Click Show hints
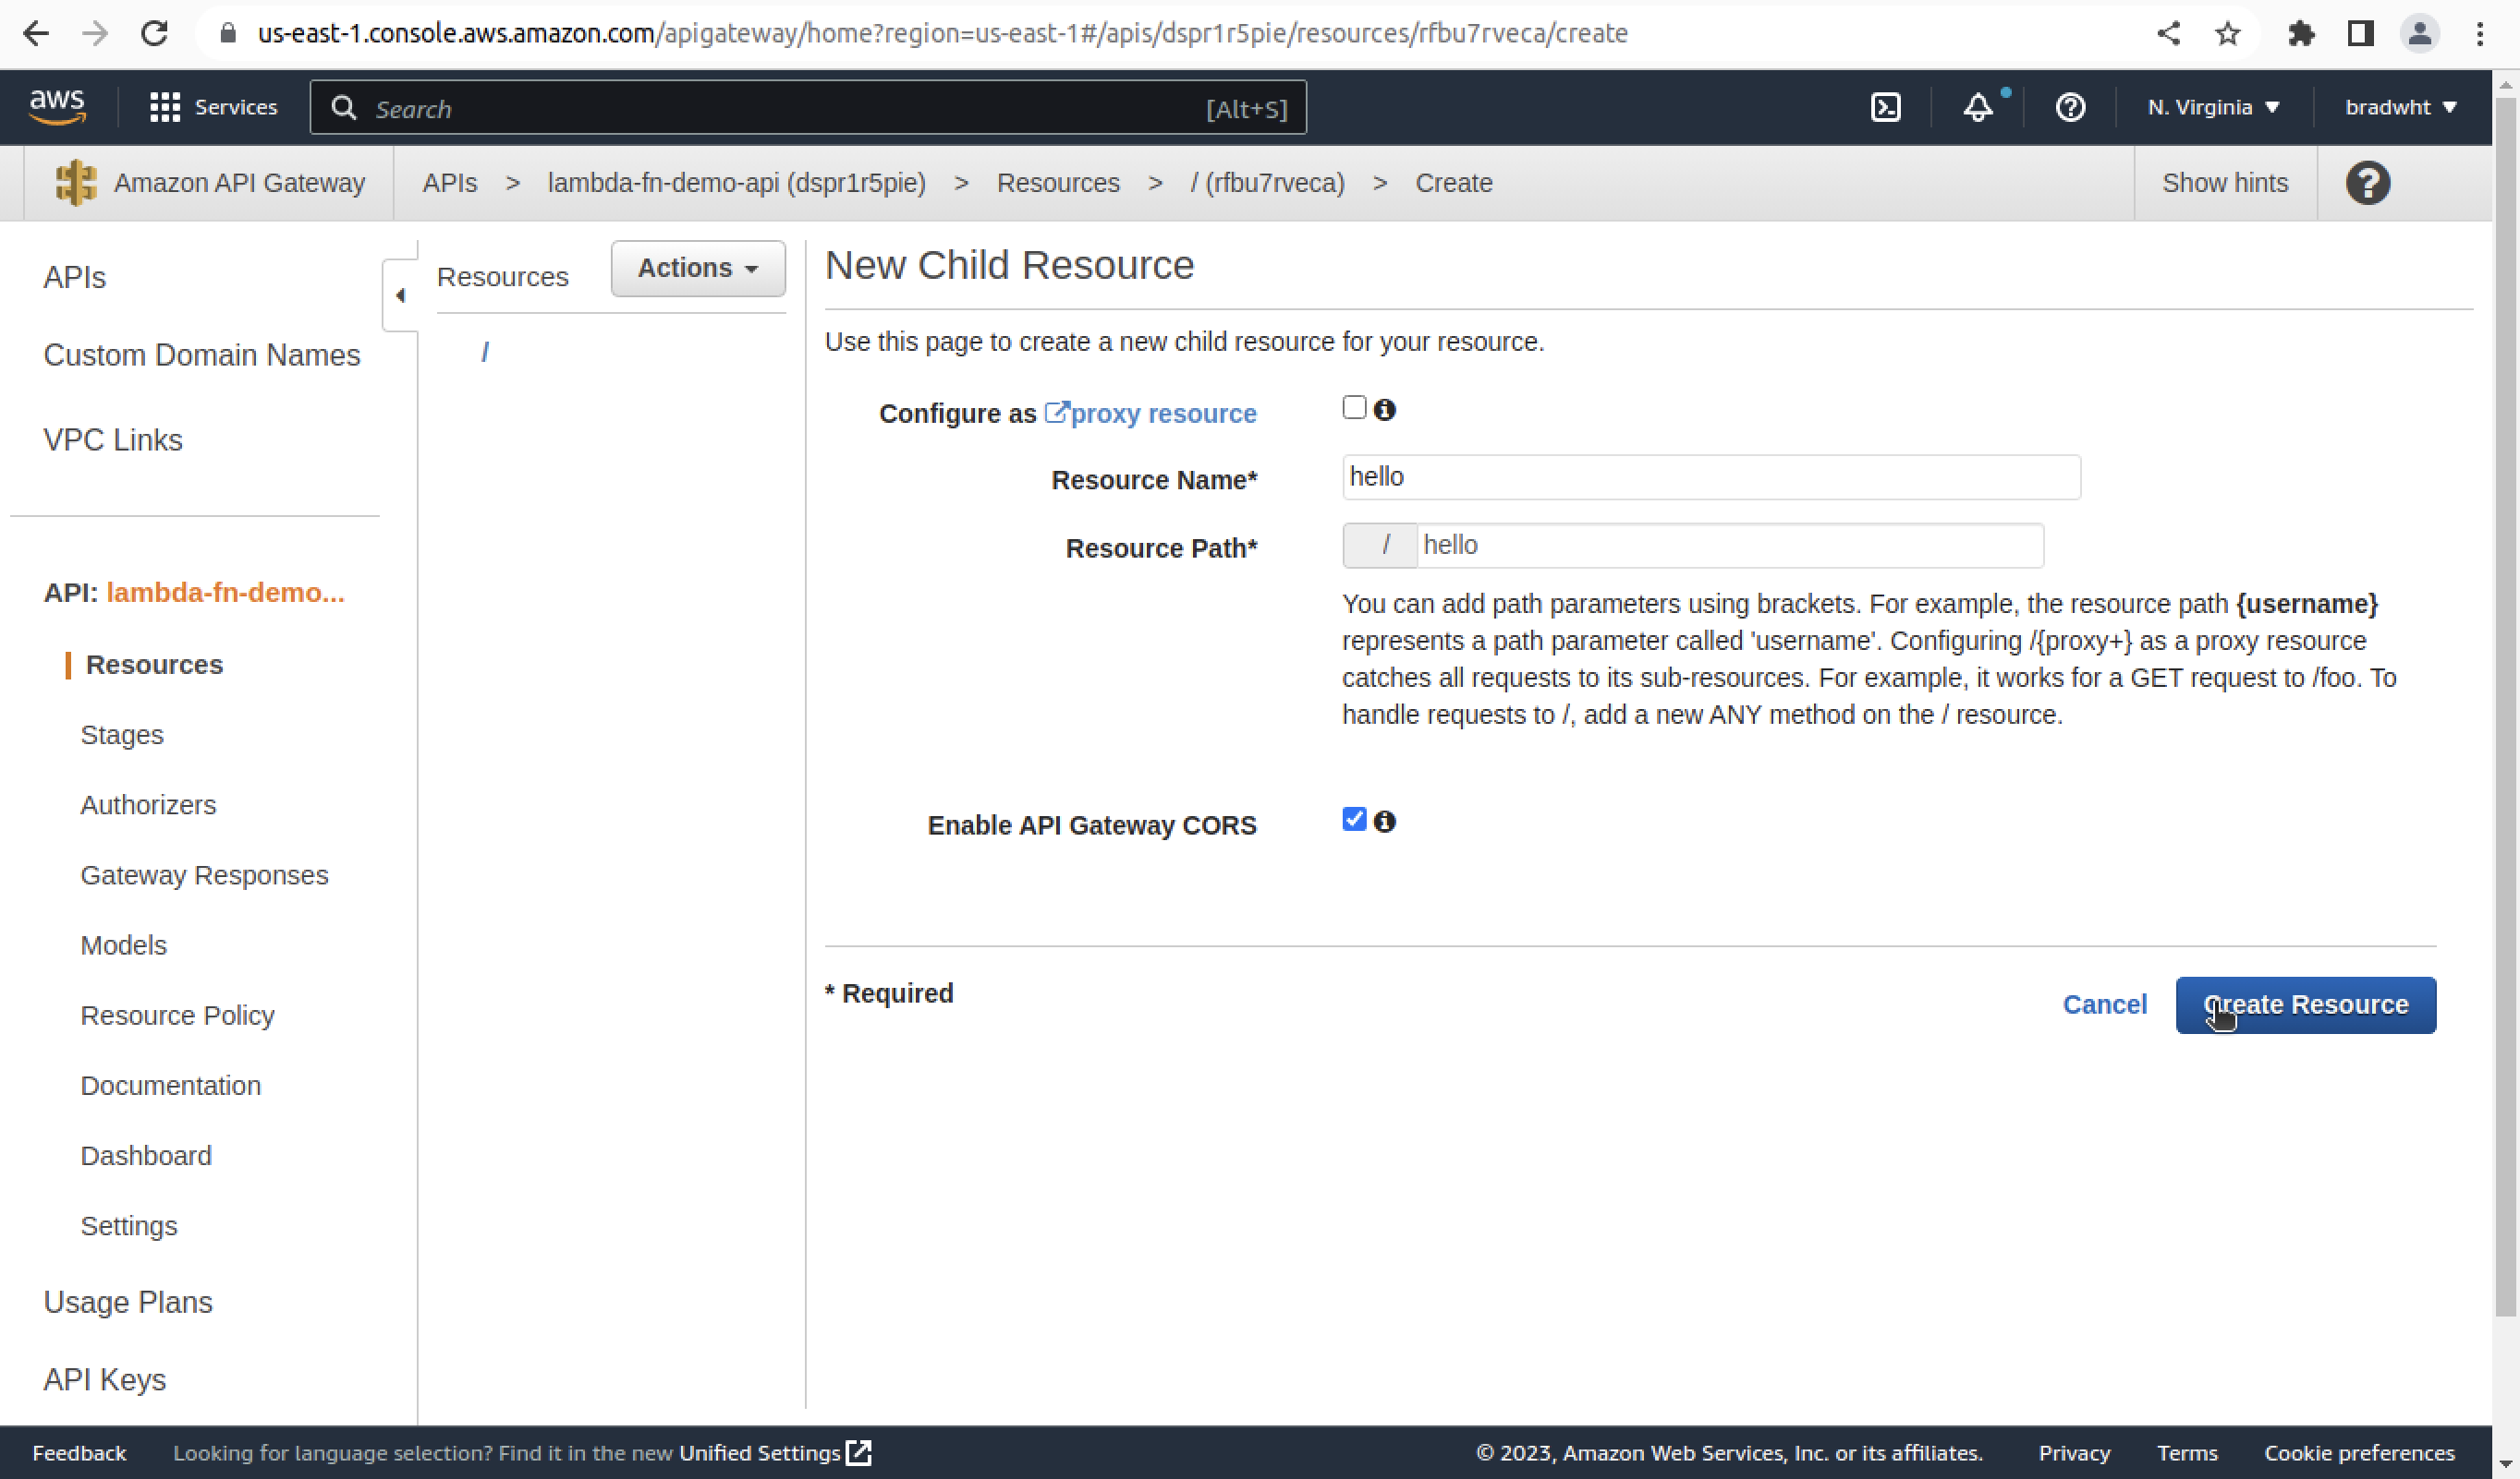 2225,183
